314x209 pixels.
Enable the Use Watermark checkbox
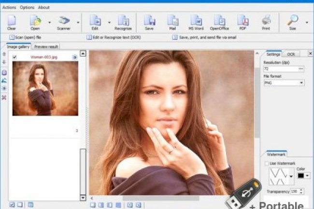pyautogui.click(x=267, y=164)
